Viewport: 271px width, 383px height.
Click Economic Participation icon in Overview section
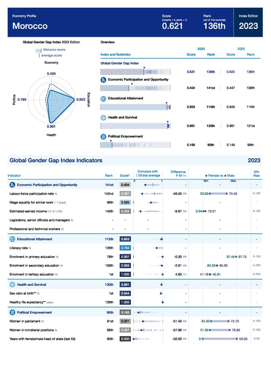(x=103, y=79)
